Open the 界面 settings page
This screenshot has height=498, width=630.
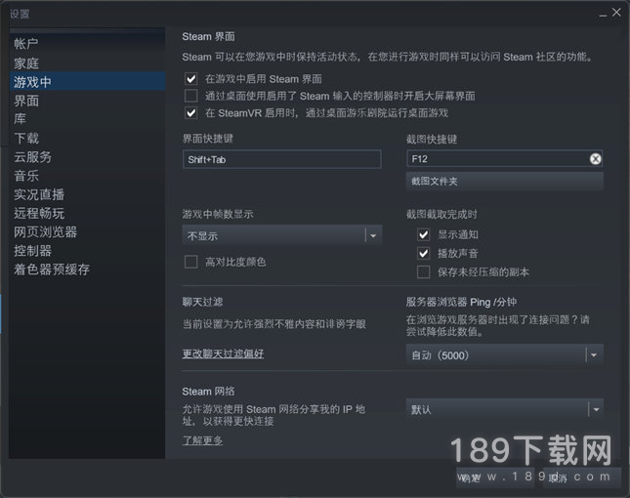[x=87, y=101]
